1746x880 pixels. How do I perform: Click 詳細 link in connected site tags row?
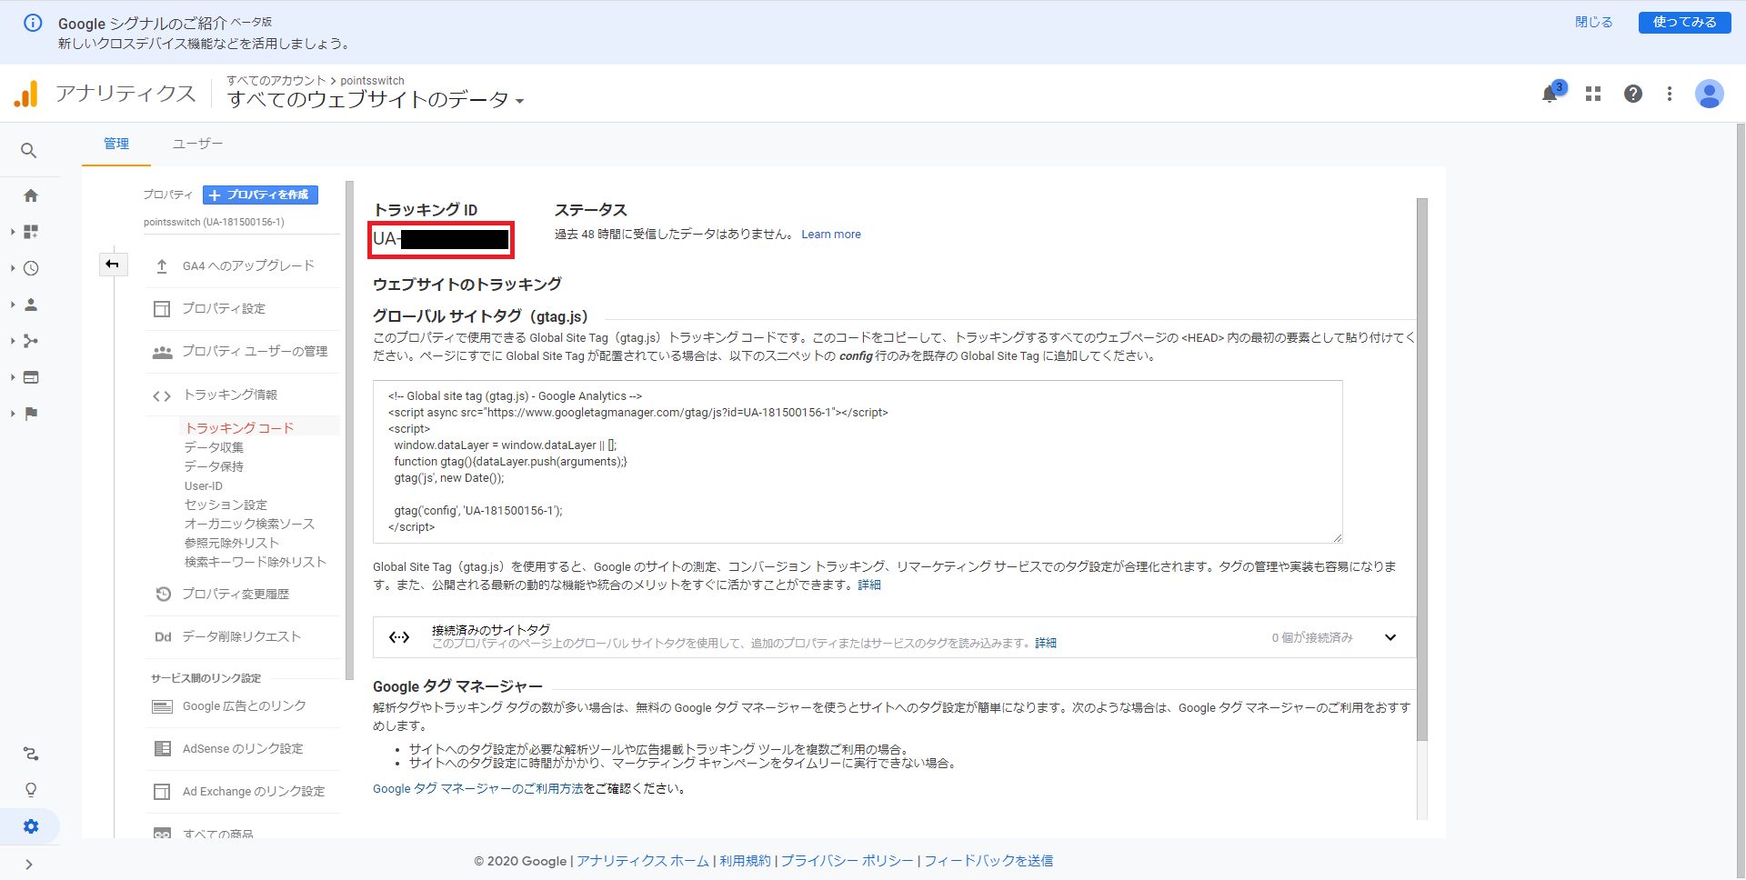click(x=1046, y=643)
